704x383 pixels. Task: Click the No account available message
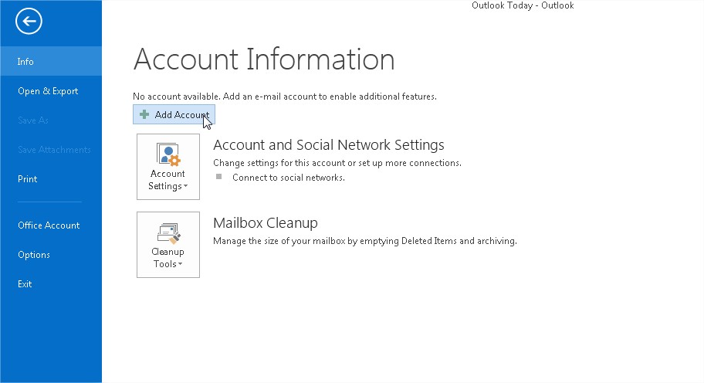pos(285,97)
